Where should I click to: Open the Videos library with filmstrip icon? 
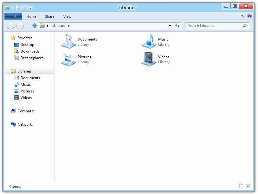pyautogui.click(x=149, y=59)
